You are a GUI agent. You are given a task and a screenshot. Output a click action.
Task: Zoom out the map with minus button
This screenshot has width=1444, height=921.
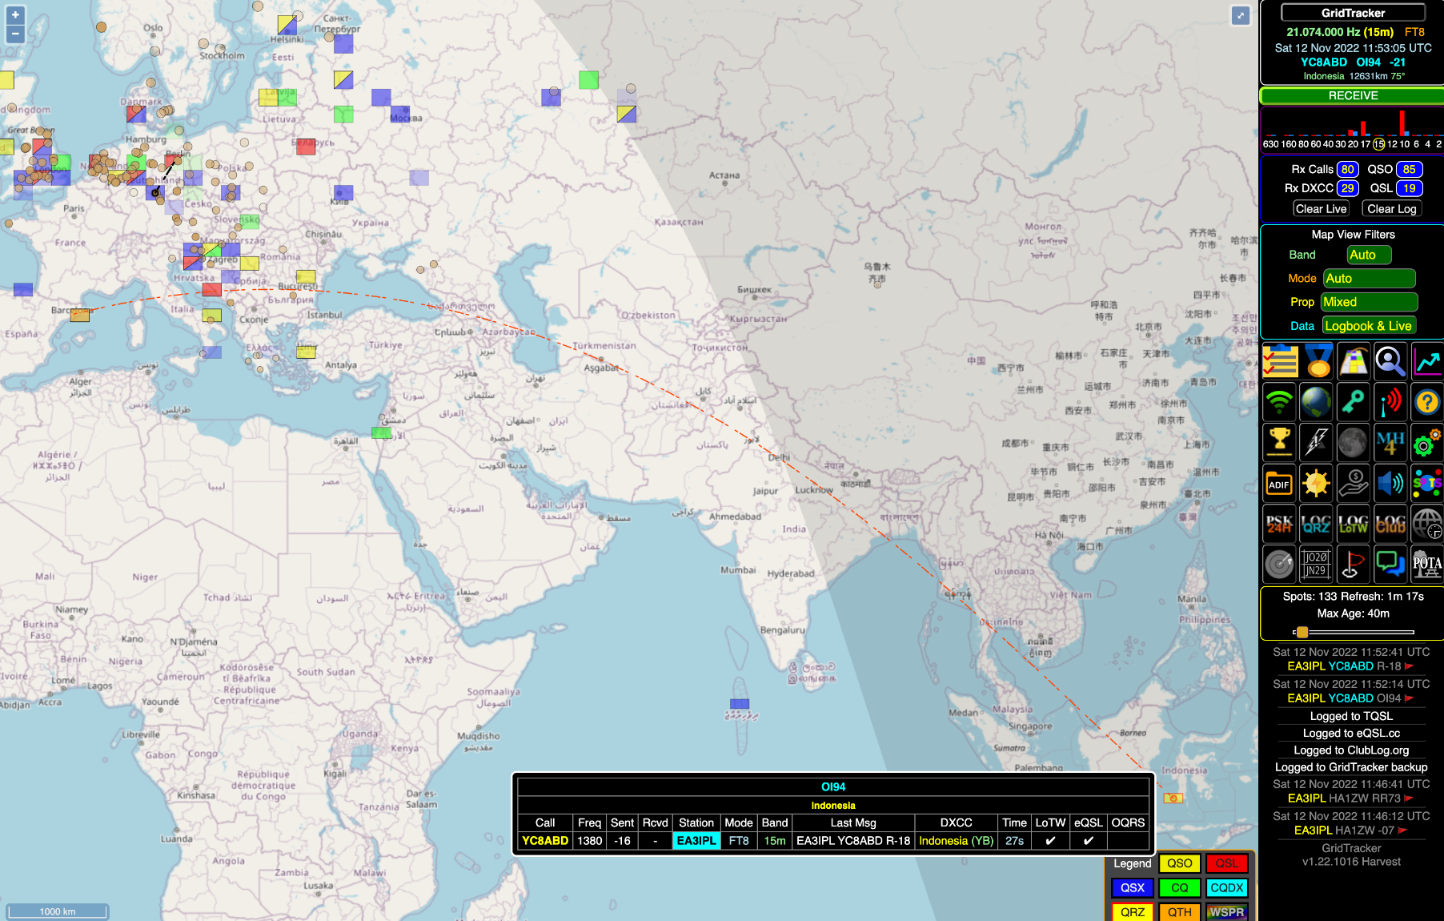click(x=15, y=34)
